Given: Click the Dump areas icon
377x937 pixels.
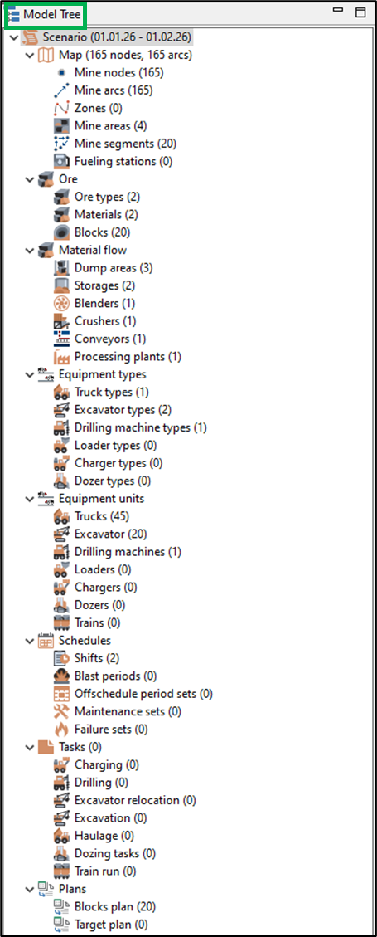Looking at the screenshot, I should [x=61, y=268].
